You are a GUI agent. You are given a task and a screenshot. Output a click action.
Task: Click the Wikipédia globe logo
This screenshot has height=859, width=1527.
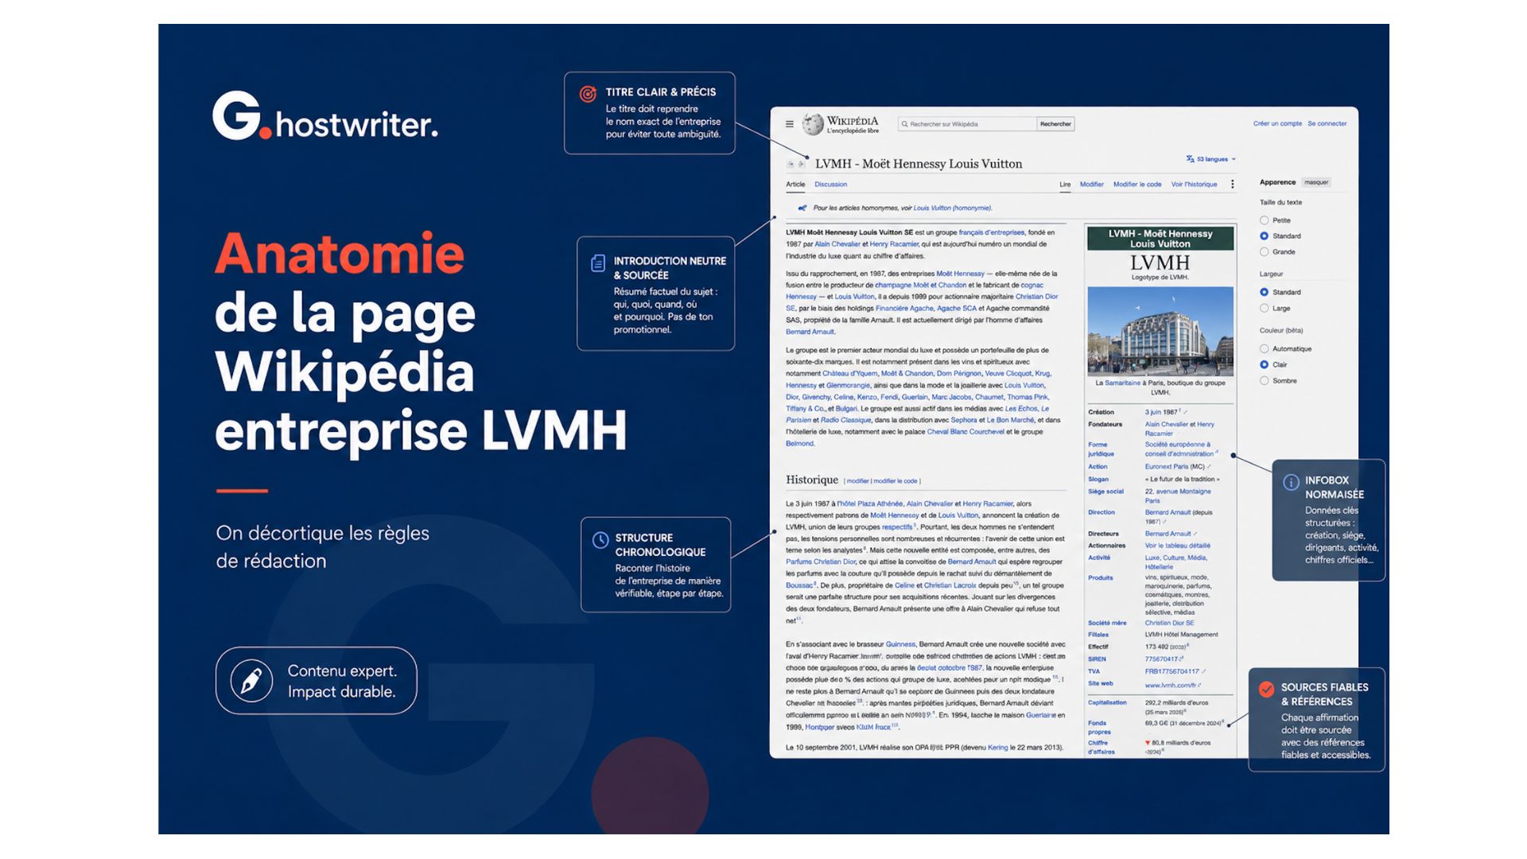tap(812, 124)
